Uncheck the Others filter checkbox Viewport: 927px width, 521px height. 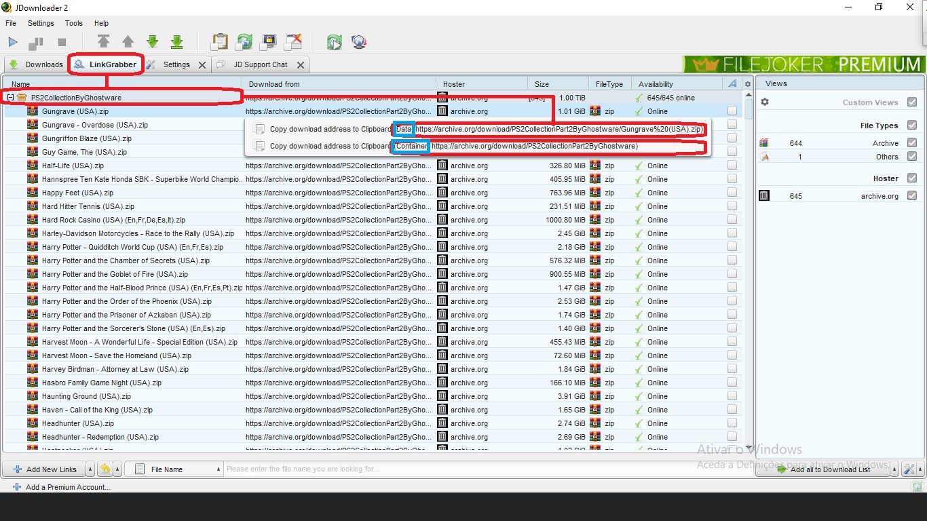coord(912,157)
